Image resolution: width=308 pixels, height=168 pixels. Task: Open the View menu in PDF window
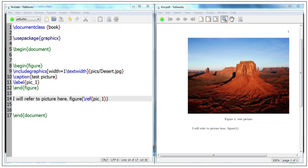[187, 13]
